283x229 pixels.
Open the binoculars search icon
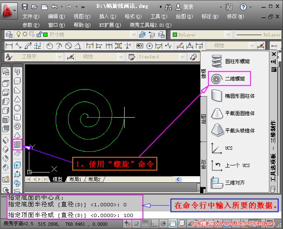point(168,7)
